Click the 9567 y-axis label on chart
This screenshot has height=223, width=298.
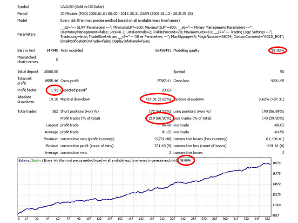276,216
